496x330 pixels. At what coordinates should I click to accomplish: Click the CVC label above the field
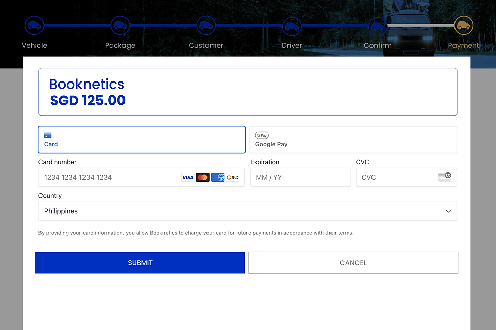(362, 162)
